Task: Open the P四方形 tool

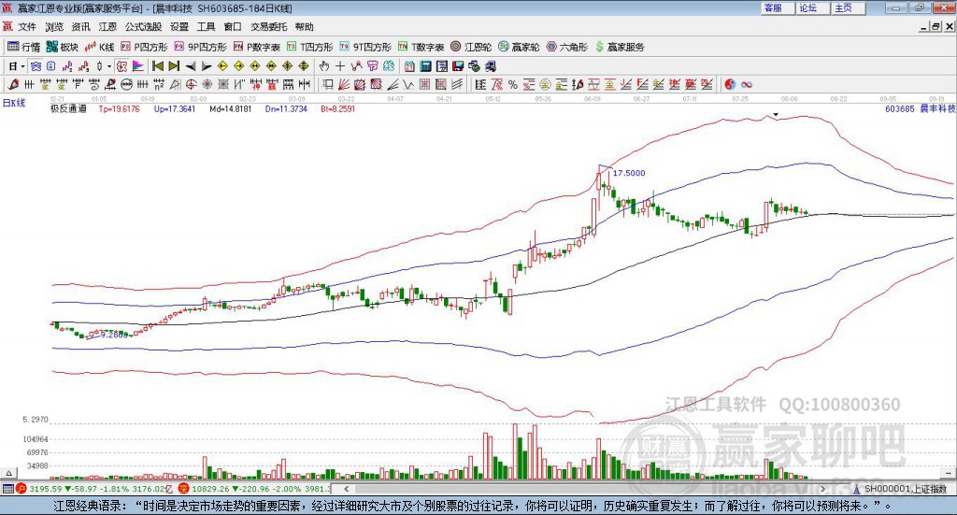Action: pos(144,47)
